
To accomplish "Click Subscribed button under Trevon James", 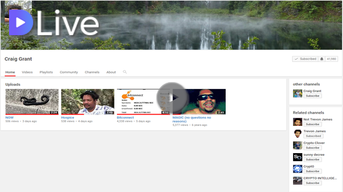I will tap(313, 136).
